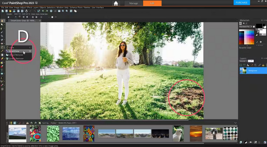Click the Open folder toolbar icon
The width and height of the screenshot is (267, 147).
click(x=10, y=11)
